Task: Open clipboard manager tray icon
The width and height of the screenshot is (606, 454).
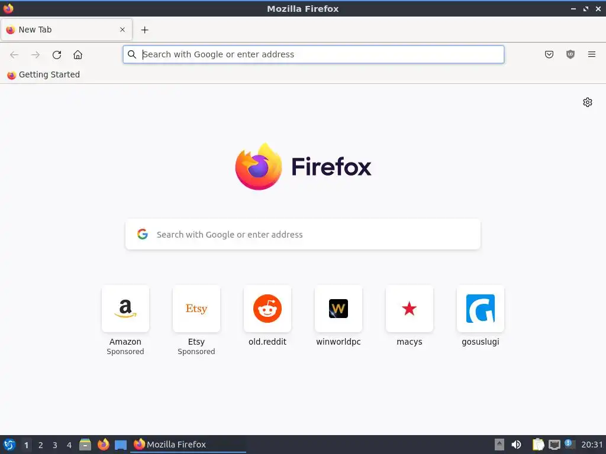Action: tap(538, 445)
